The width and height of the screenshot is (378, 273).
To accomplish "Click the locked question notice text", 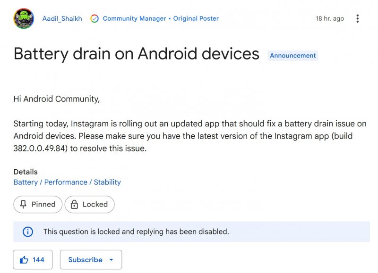I will coord(136,232).
